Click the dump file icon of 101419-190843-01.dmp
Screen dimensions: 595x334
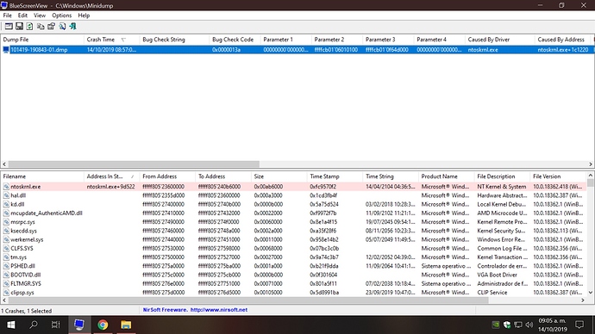[x=6, y=50]
